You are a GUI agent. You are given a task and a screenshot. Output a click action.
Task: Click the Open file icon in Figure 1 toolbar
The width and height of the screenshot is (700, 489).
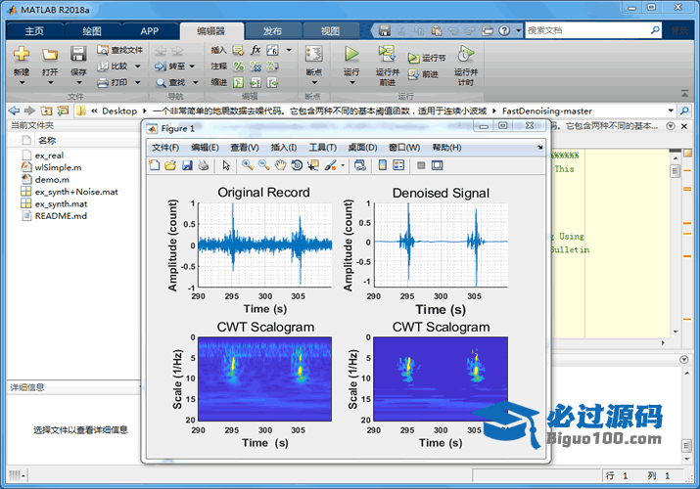[170, 165]
